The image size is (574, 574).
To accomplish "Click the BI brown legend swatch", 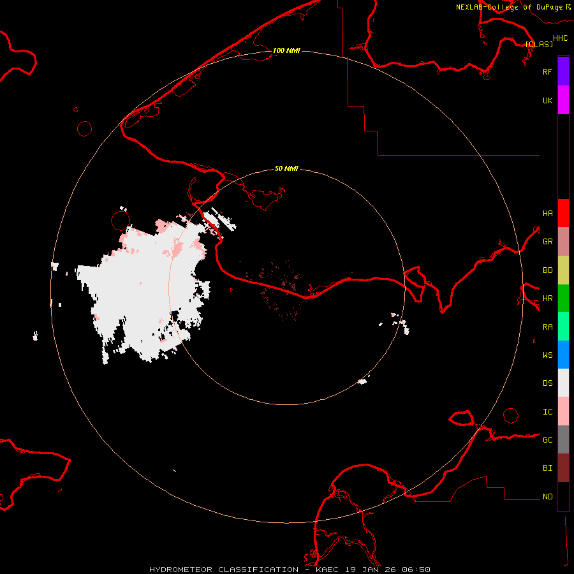I will tap(563, 468).
